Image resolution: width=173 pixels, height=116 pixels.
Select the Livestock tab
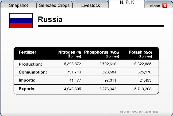91,5
